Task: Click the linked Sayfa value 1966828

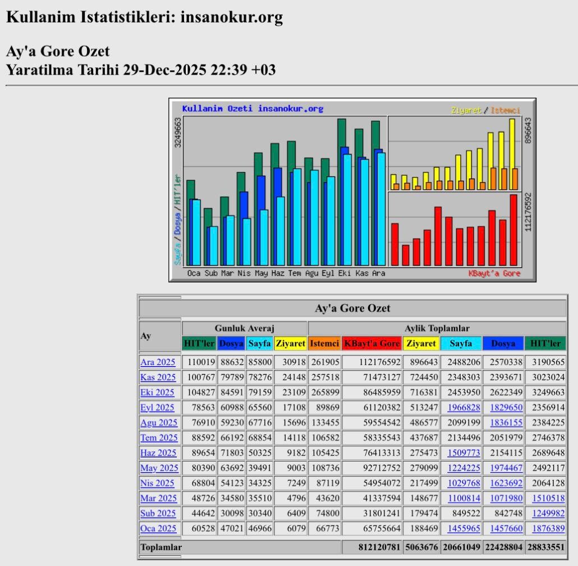Action: click(464, 408)
